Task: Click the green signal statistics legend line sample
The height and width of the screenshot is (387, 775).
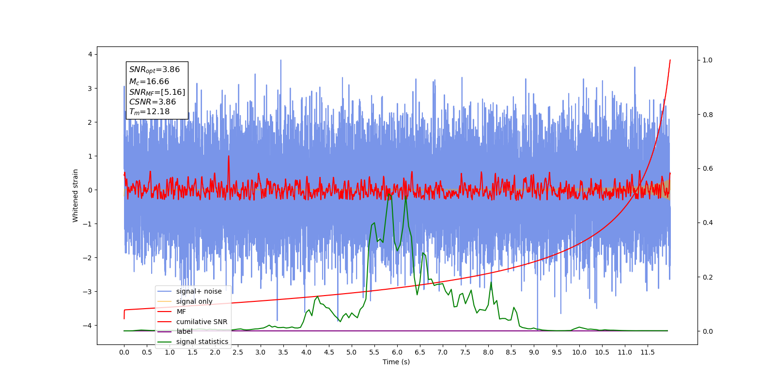Action: [165, 342]
